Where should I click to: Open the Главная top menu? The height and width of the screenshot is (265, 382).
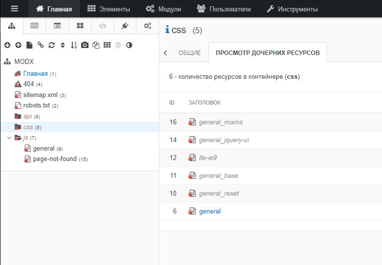[x=54, y=9]
